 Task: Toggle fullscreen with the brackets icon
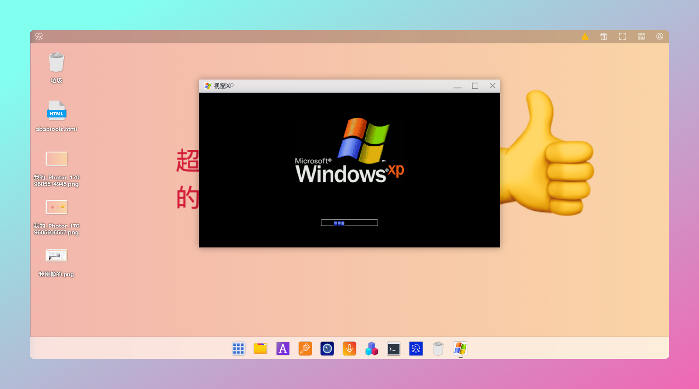coord(622,36)
